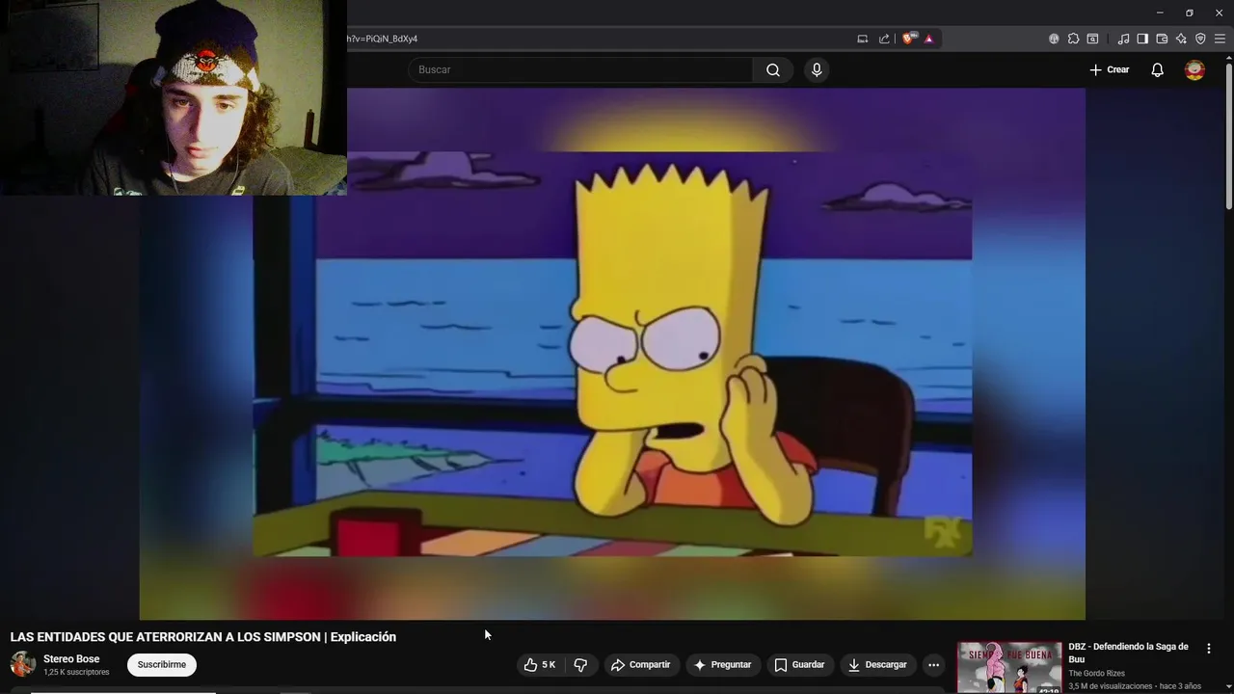
Task: Click the install app icon in address bar
Action: [x=863, y=39]
